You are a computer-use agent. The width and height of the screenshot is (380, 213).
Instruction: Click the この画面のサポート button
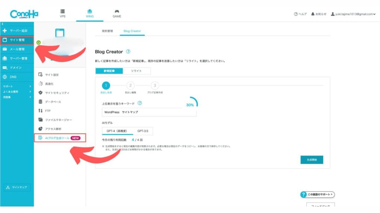(x=318, y=195)
